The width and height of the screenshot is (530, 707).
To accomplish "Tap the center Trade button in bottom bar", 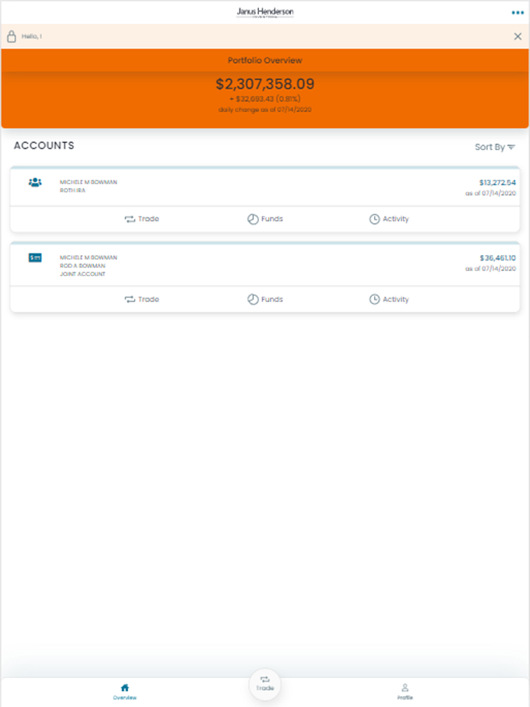I will coord(265,685).
